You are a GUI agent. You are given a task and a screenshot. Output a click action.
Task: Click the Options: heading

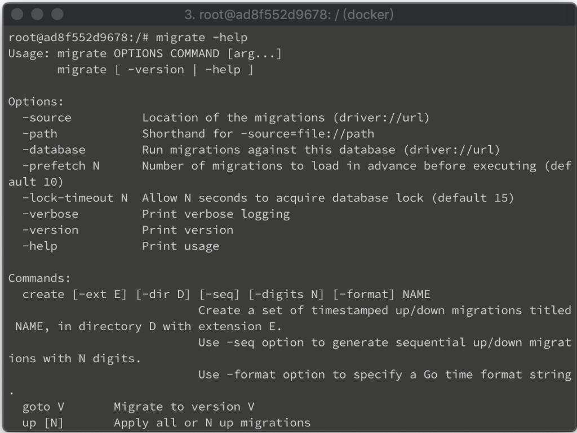(36, 102)
